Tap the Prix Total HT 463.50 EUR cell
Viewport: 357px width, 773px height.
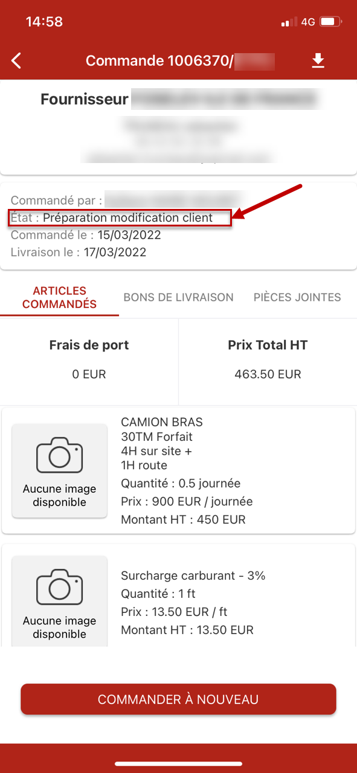268,360
